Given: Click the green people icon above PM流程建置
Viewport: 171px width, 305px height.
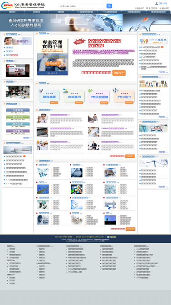Looking at the screenshot, I should coord(91,91).
